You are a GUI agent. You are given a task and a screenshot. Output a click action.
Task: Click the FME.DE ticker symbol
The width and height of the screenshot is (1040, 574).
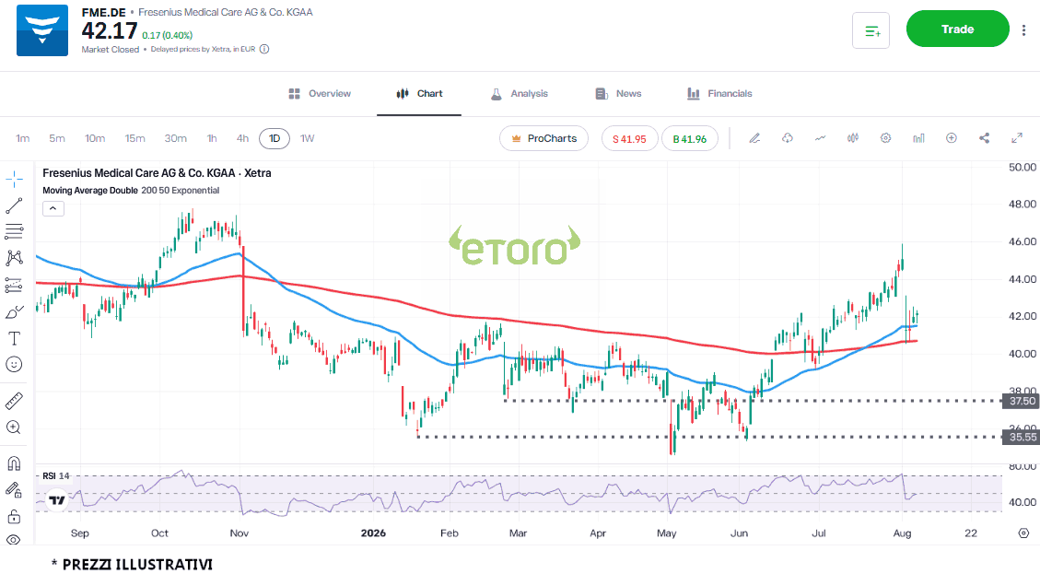tap(103, 12)
